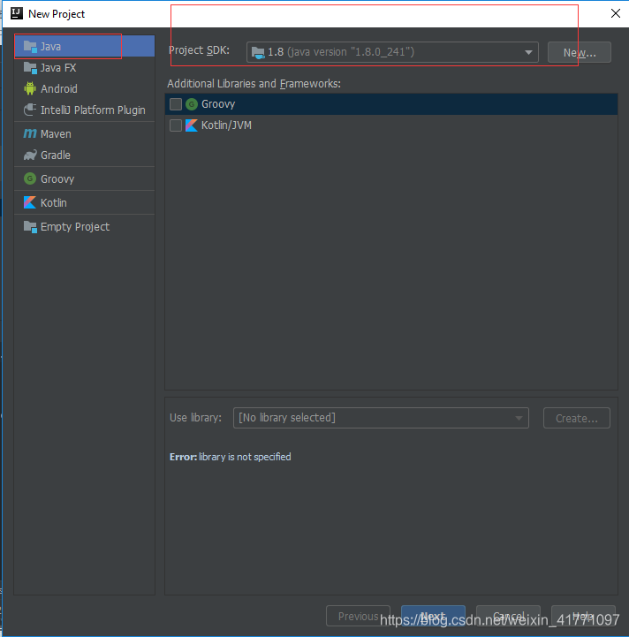
Task: Open the Use library dropdown arrow
Action: pos(519,418)
